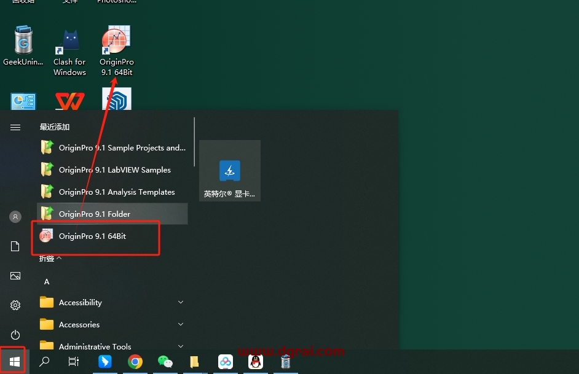Viewport: 579px width, 374px height.
Task: Open OriginPro 9.1 Analysis Templates entry
Action: coord(112,192)
